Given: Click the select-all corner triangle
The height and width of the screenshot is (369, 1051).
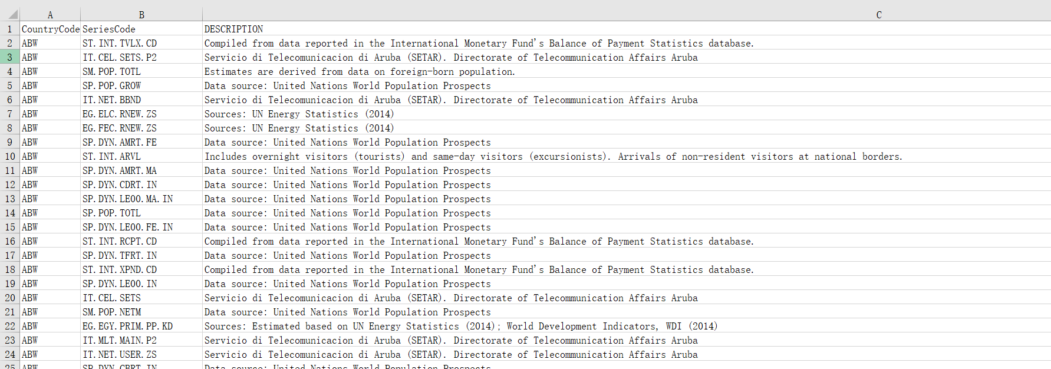Looking at the screenshot, I should (12, 14).
